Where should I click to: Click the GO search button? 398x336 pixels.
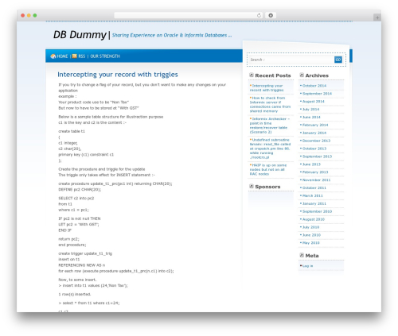tap(338, 60)
